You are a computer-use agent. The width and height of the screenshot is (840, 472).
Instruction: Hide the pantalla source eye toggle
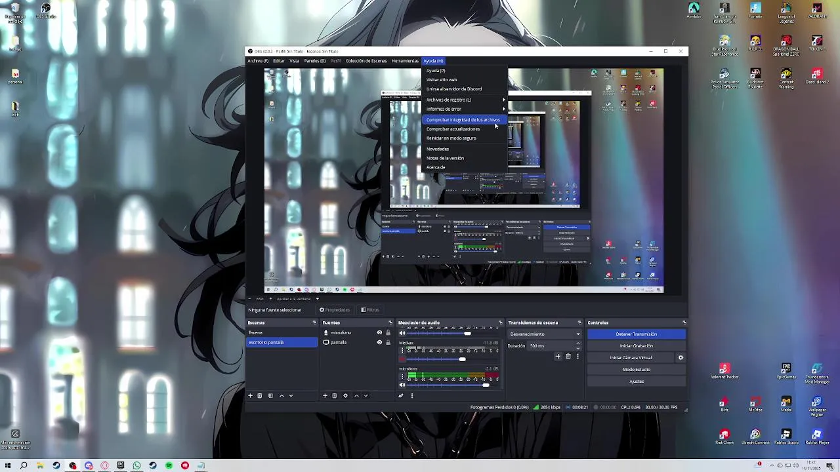coord(379,342)
